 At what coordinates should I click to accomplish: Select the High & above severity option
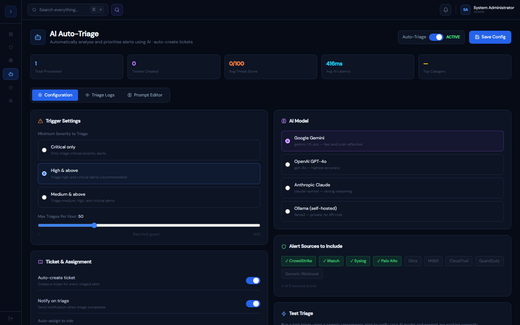coord(149,174)
